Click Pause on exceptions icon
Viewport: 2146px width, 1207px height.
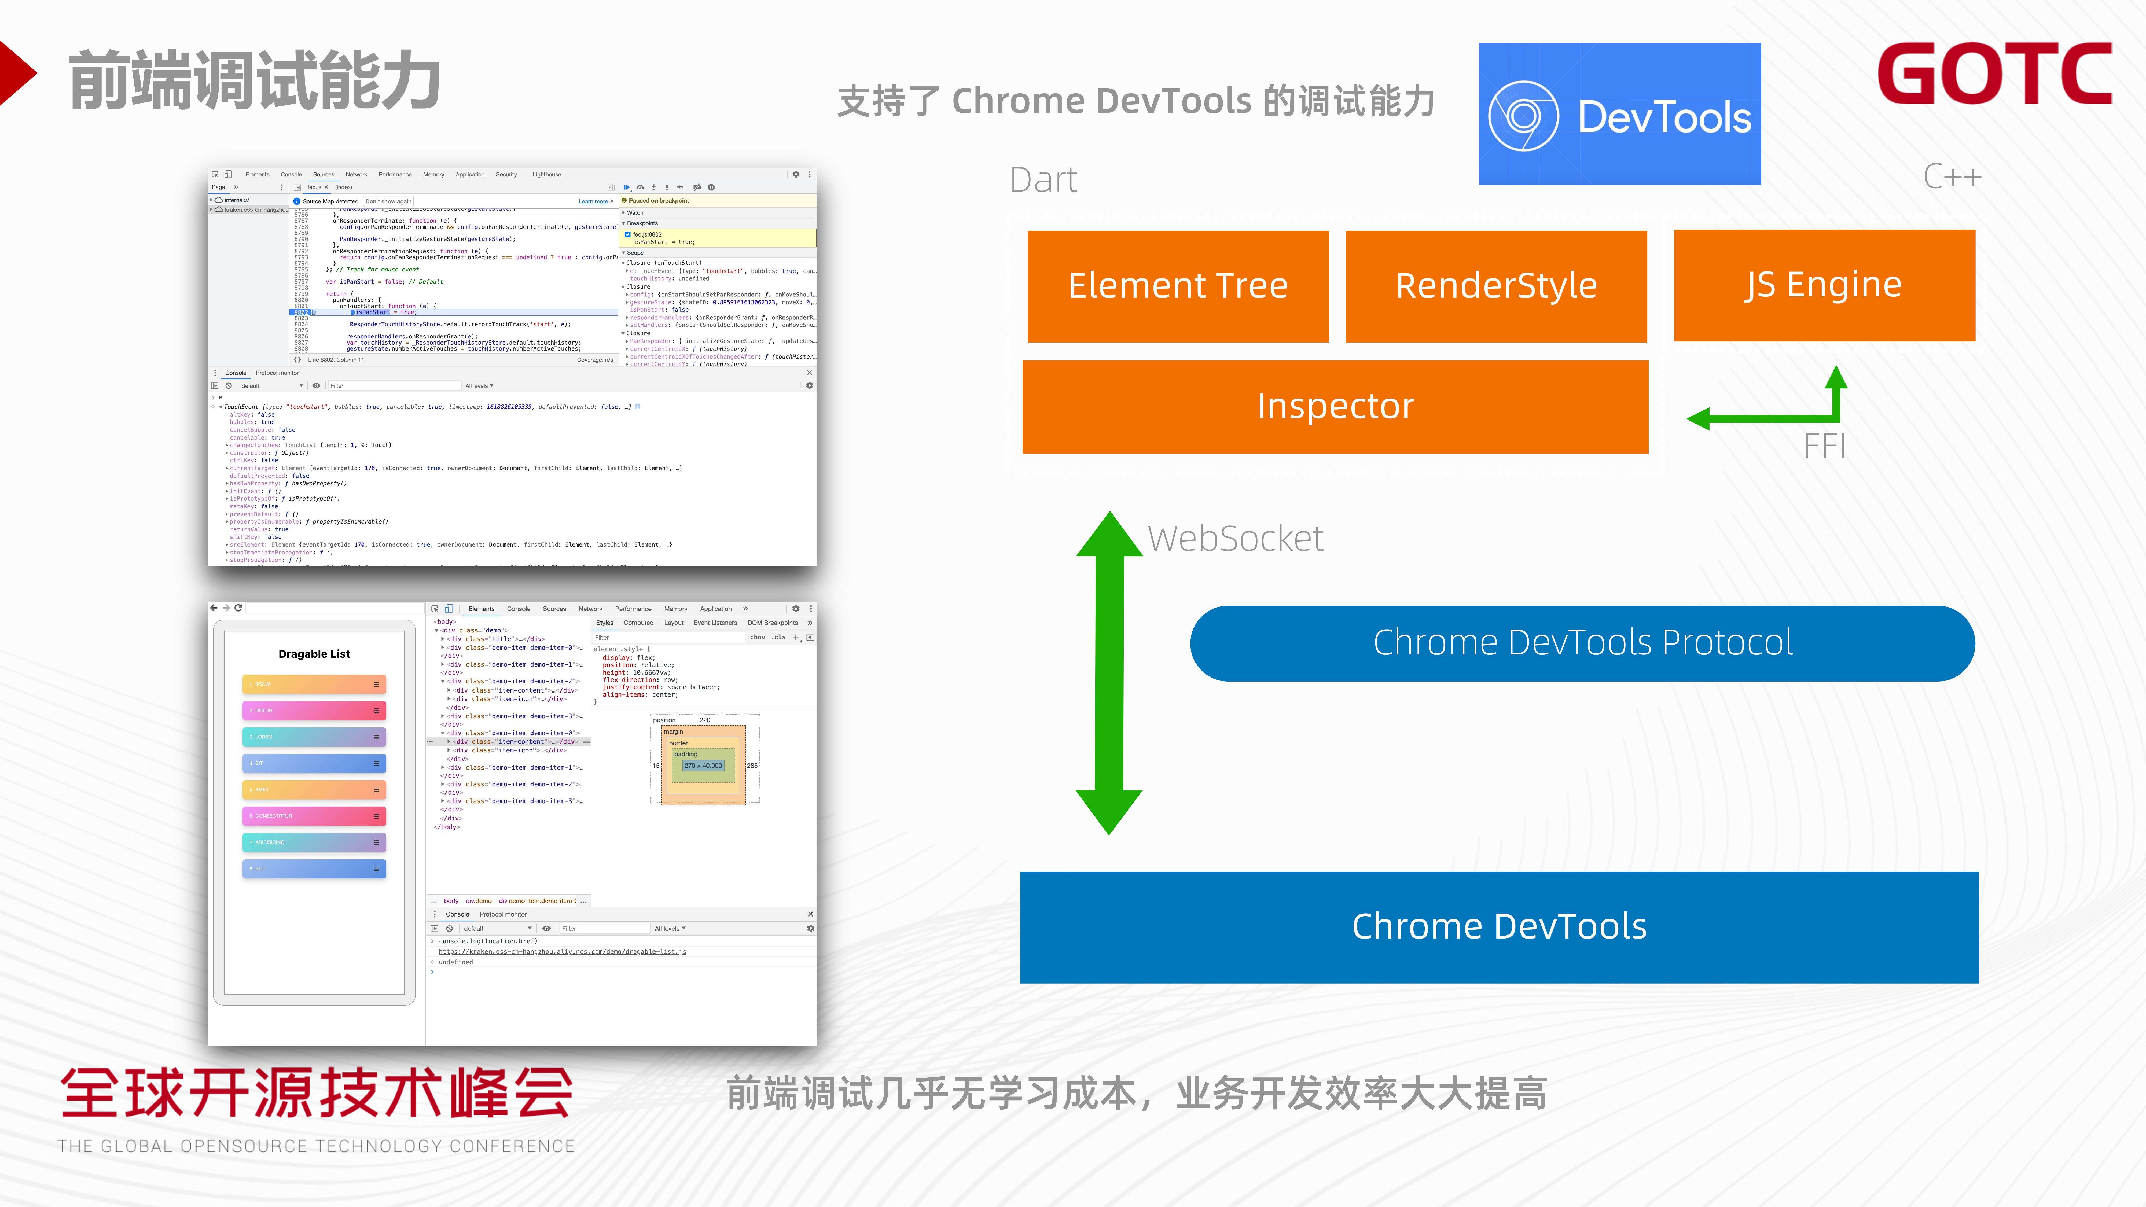[x=711, y=187]
